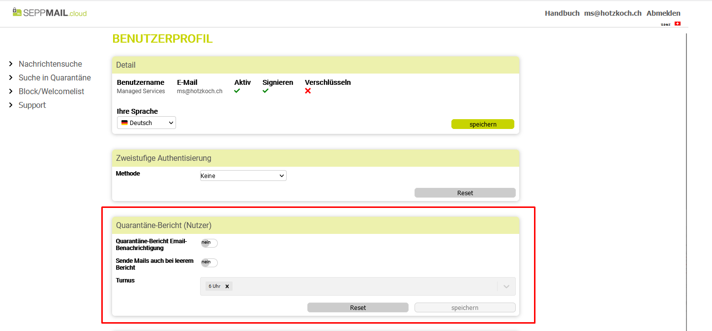Click the green Signieren checkmark
The width and height of the screenshot is (712, 331).
266,91
